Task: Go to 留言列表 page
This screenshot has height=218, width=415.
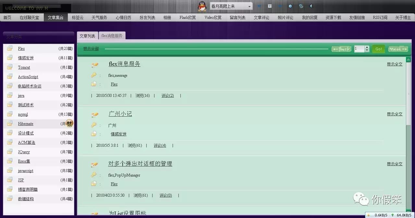Action: [238, 17]
